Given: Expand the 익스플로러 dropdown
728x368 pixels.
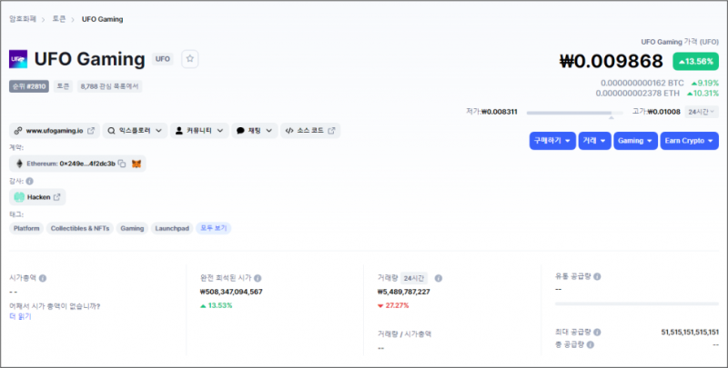Looking at the screenshot, I should click(x=136, y=131).
